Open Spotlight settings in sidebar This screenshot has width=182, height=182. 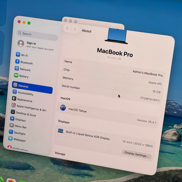17,133
